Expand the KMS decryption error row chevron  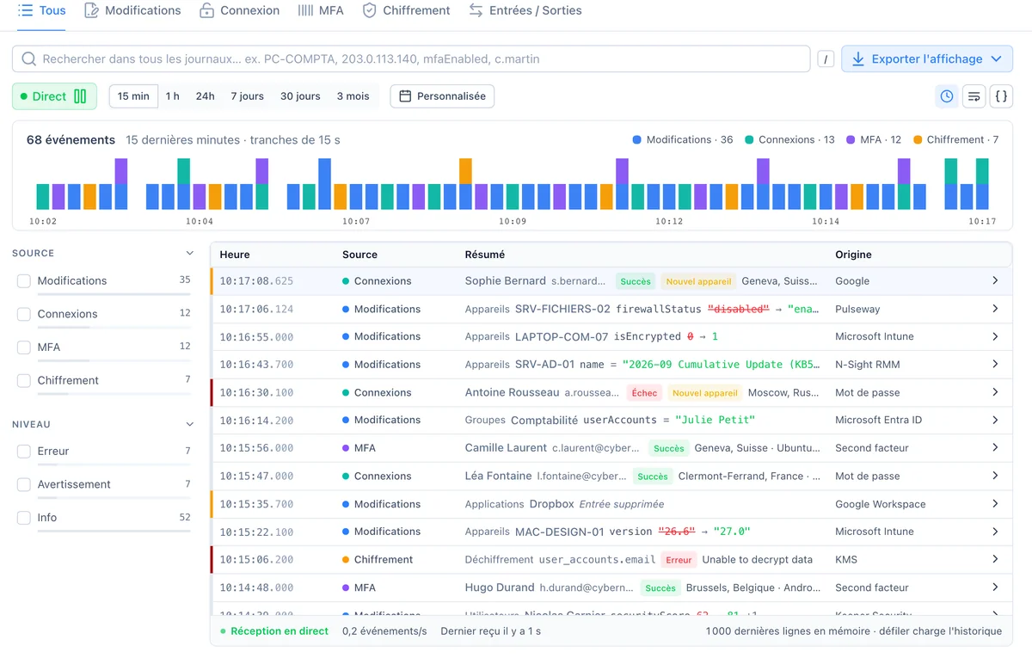995,559
